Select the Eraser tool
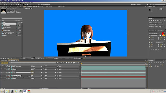The image size is (166, 93). tap(28, 4)
